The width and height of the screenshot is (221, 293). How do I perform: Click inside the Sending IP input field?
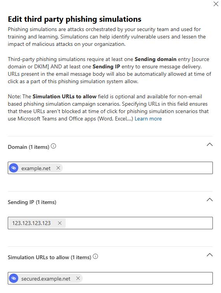point(139,223)
